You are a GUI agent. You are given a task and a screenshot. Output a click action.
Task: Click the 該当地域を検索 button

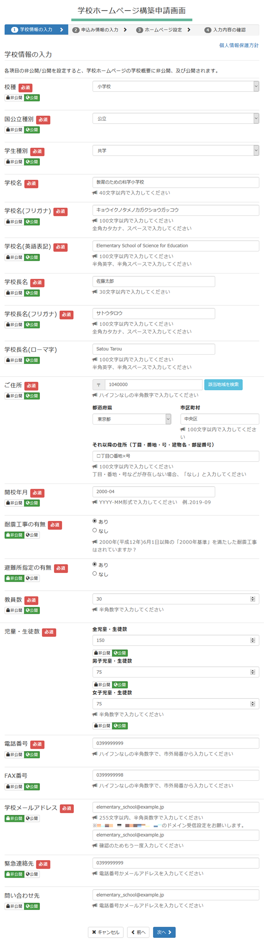(x=223, y=385)
